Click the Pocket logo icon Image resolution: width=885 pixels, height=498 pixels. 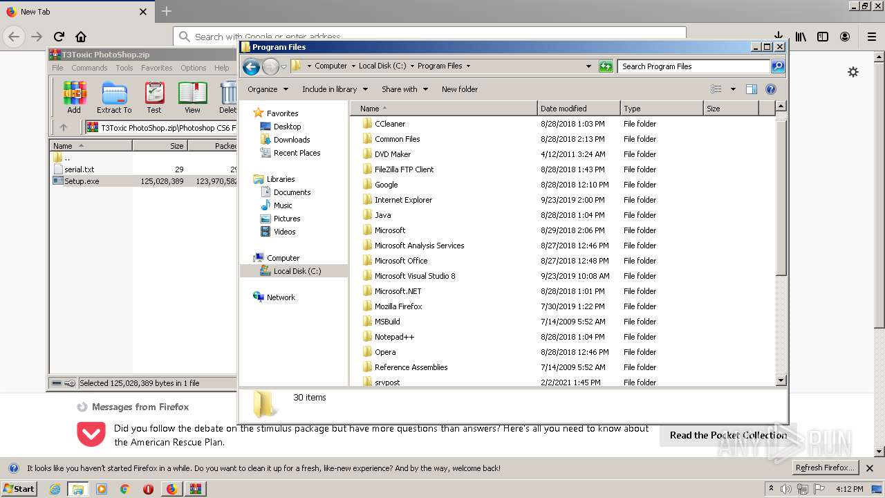pos(91,434)
